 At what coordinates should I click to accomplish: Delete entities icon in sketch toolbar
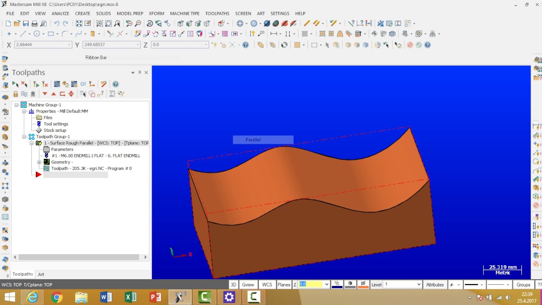click(307, 24)
